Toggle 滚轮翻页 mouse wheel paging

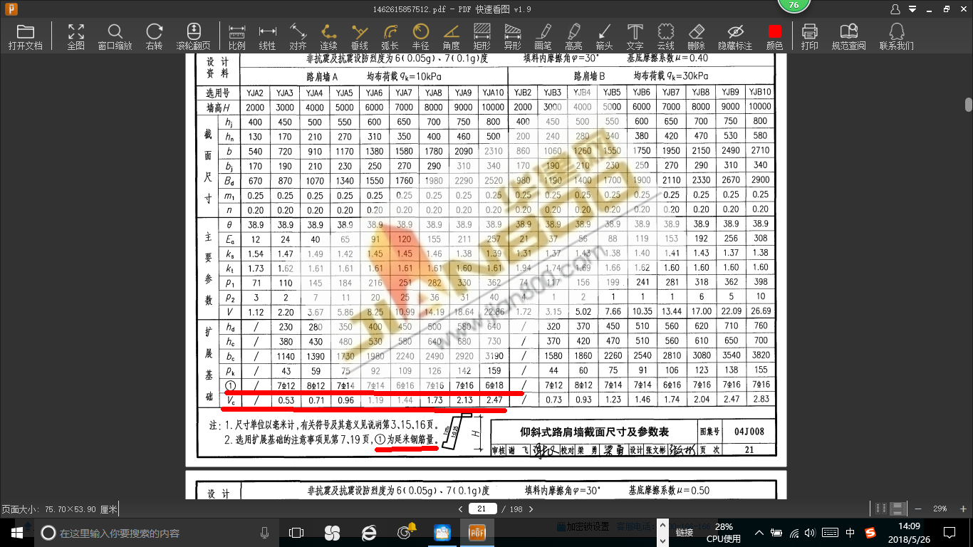[x=194, y=37]
